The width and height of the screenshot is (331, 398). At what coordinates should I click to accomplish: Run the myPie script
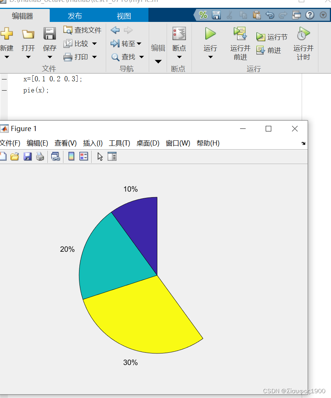210,41
